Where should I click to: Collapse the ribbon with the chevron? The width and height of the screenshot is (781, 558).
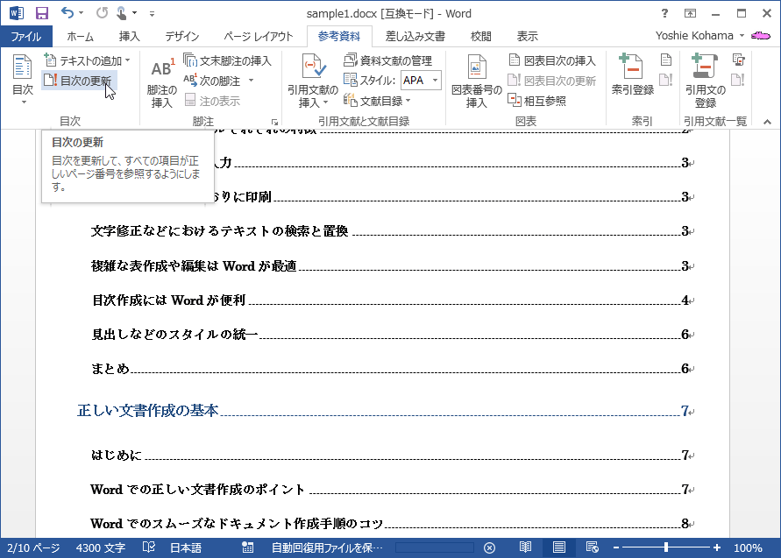tap(767, 122)
